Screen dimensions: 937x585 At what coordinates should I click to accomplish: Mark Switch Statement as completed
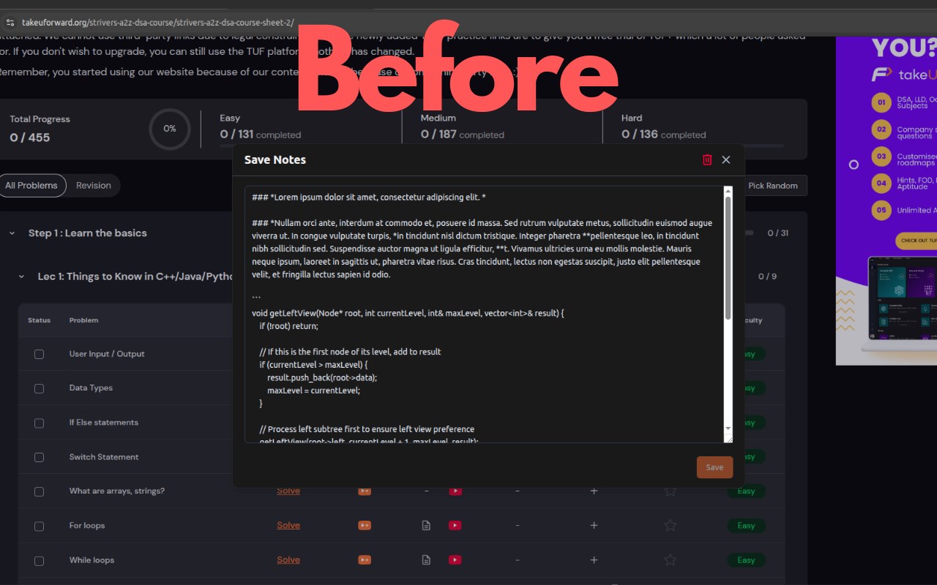pyautogui.click(x=39, y=457)
